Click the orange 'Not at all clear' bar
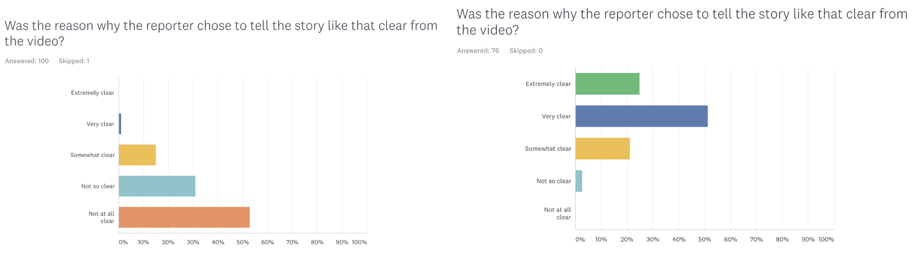This screenshot has width=914, height=259. [x=184, y=217]
